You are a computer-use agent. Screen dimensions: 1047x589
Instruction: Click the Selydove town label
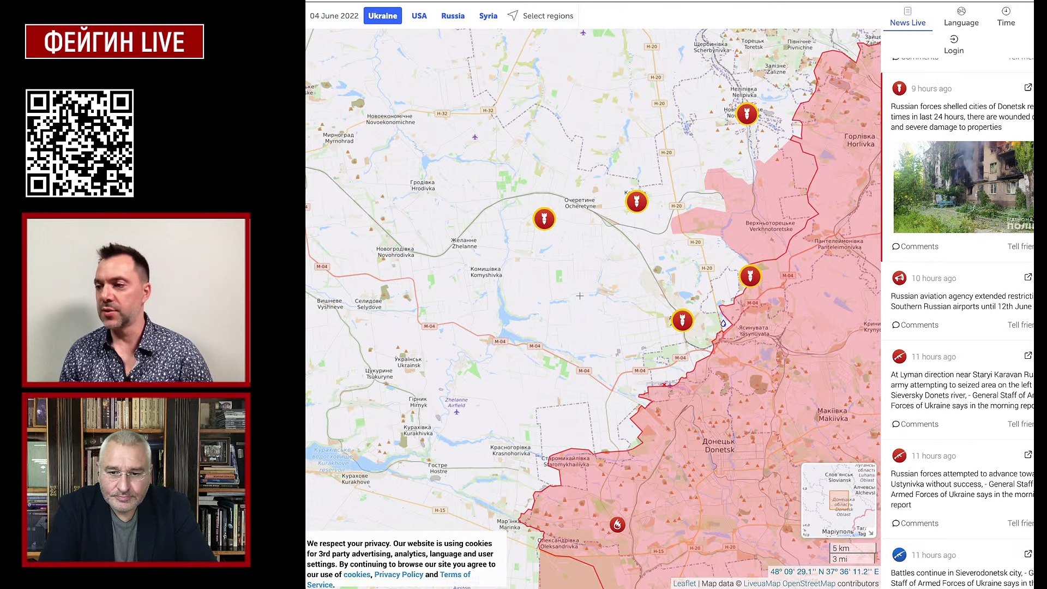tap(369, 304)
